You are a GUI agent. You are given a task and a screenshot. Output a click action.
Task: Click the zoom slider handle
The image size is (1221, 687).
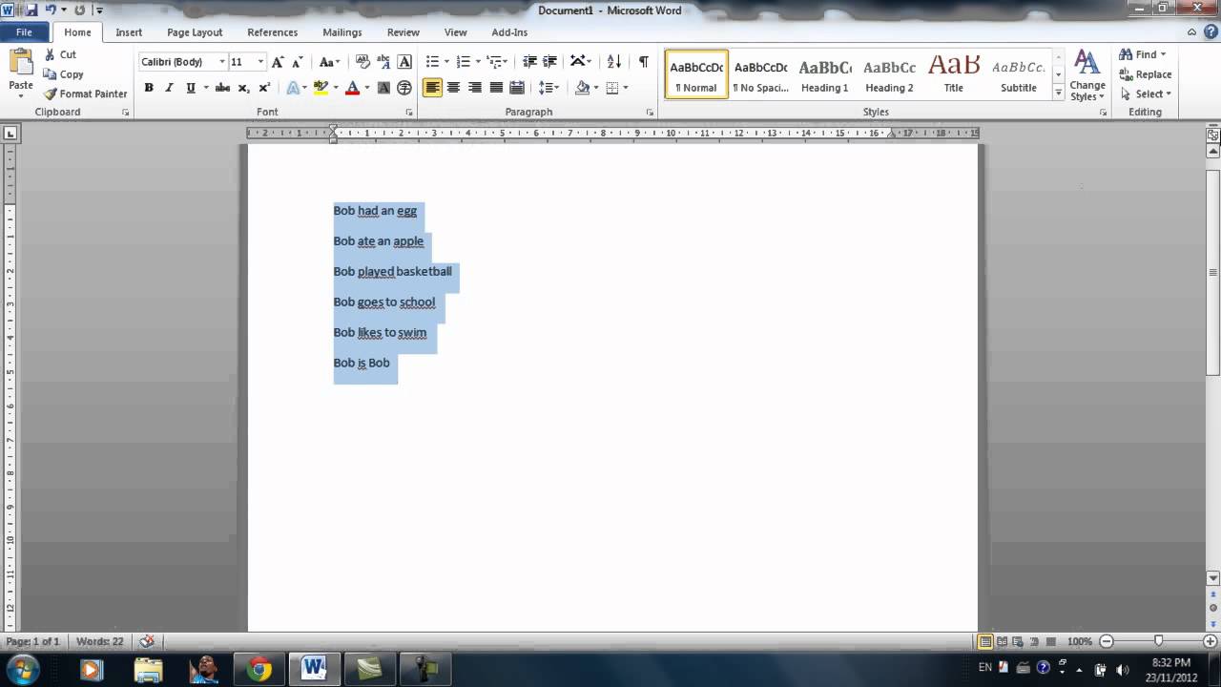click(1158, 641)
